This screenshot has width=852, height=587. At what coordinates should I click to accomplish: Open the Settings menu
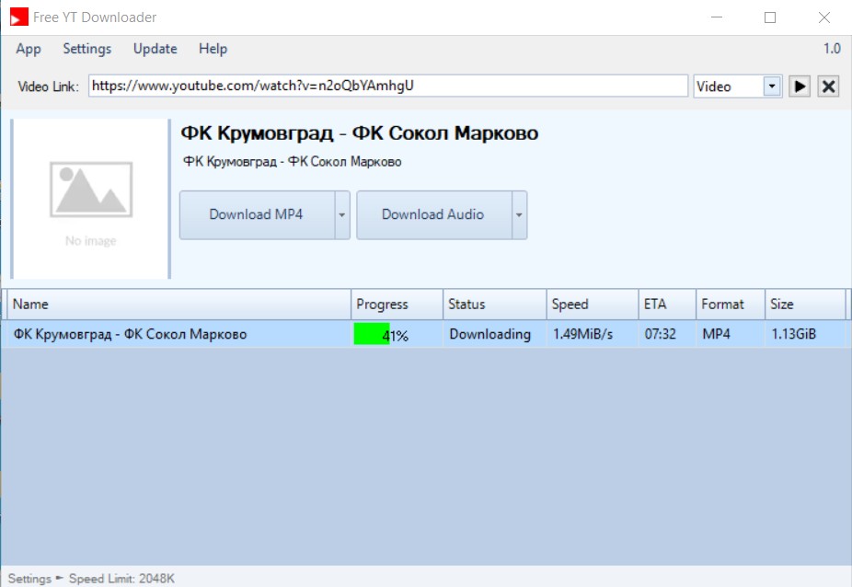pyautogui.click(x=86, y=49)
